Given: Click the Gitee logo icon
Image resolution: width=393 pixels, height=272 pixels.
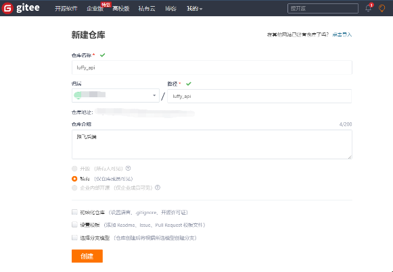Looking at the screenshot, I should coord(7,8).
